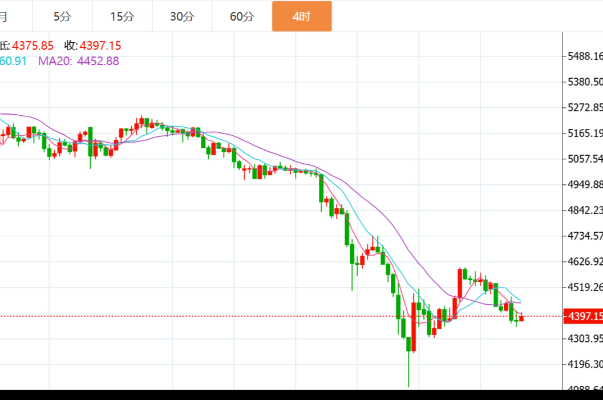Click the red current price tag on axis
This screenshot has height=400, width=603.
click(583, 316)
